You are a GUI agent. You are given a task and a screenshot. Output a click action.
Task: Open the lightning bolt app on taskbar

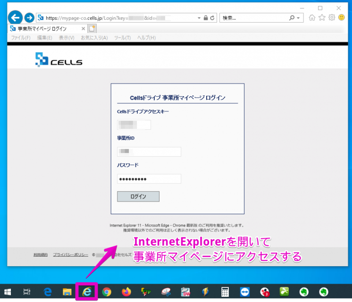coord(205,292)
